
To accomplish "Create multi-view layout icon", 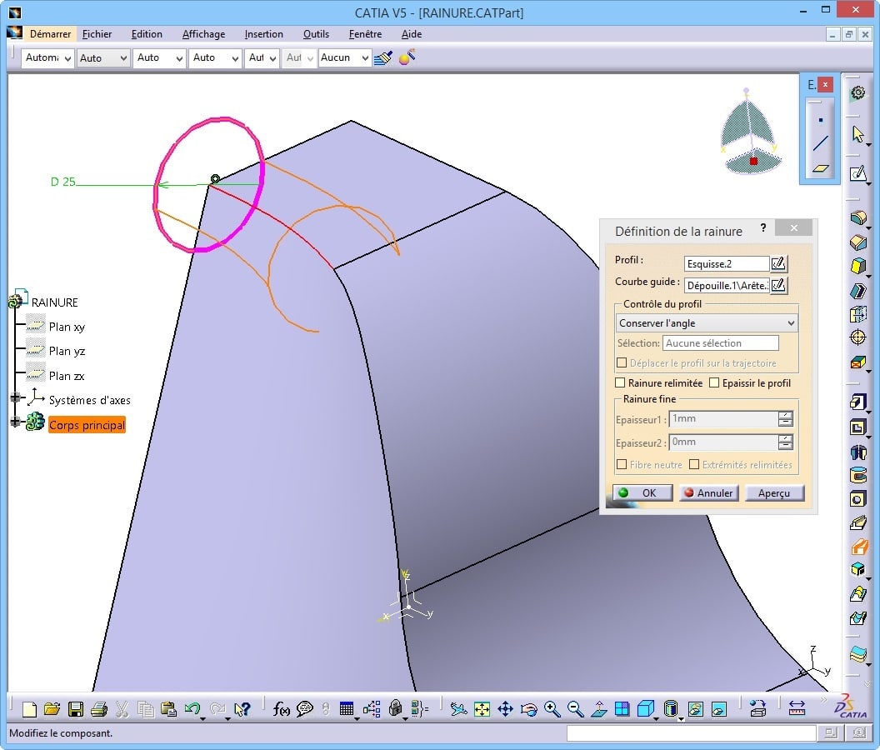I will click(622, 709).
